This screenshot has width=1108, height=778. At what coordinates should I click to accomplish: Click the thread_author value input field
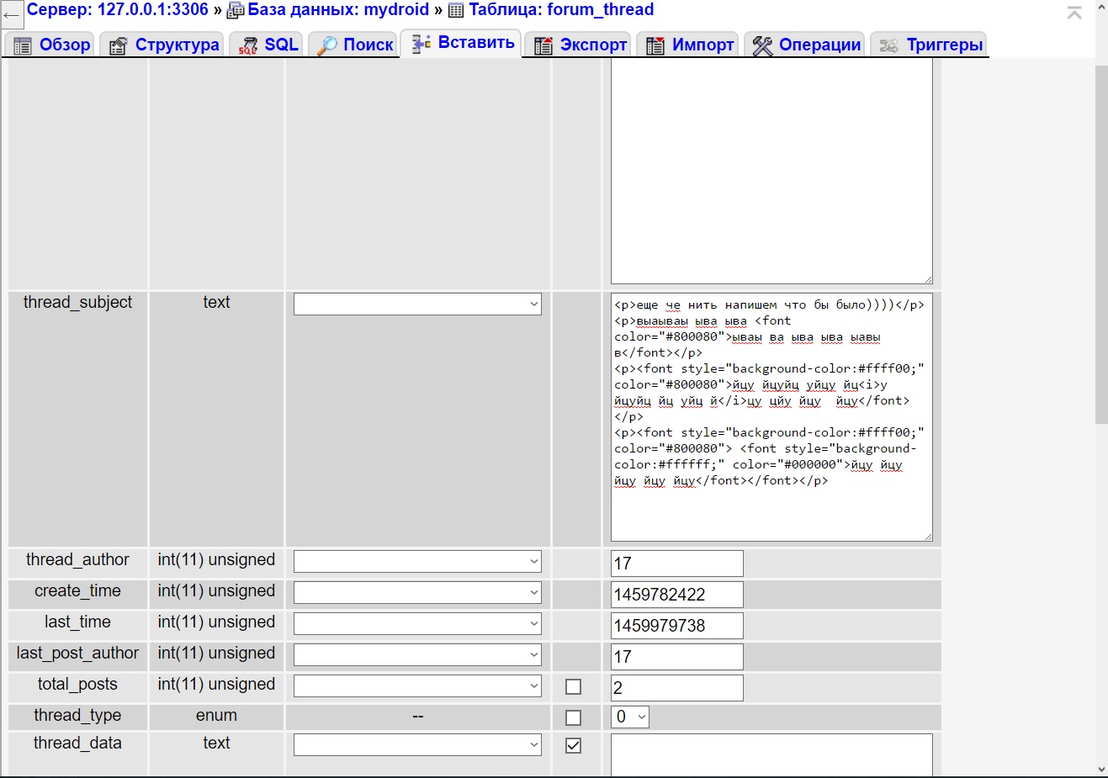[x=676, y=564]
